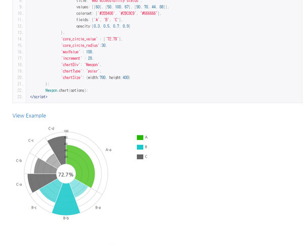Click the light cyan B-a chart sector

[x=80, y=188]
